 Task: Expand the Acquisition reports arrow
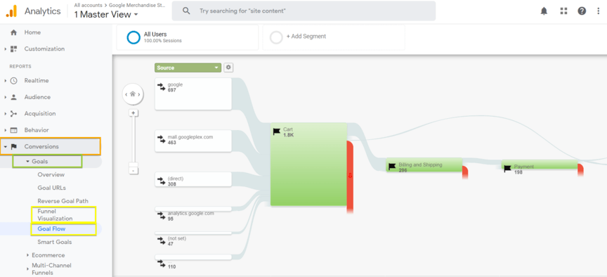[6, 113]
